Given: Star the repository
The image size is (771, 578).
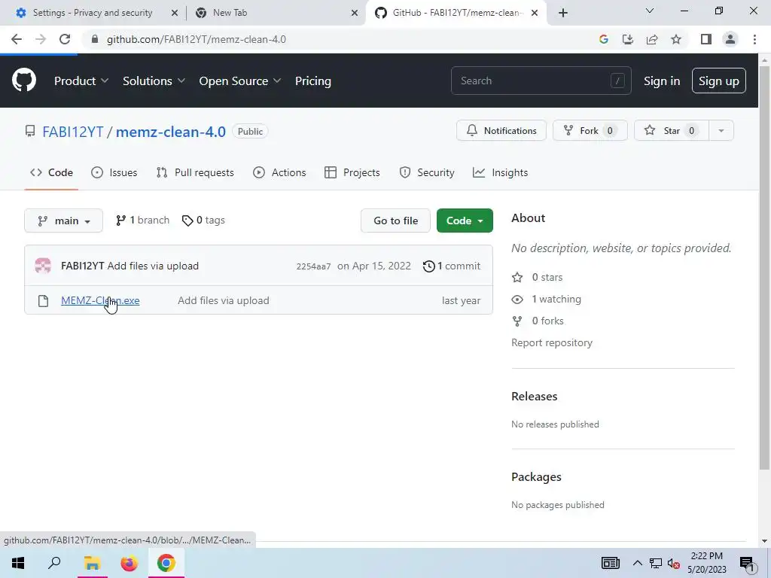Looking at the screenshot, I should pyautogui.click(x=671, y=130).
